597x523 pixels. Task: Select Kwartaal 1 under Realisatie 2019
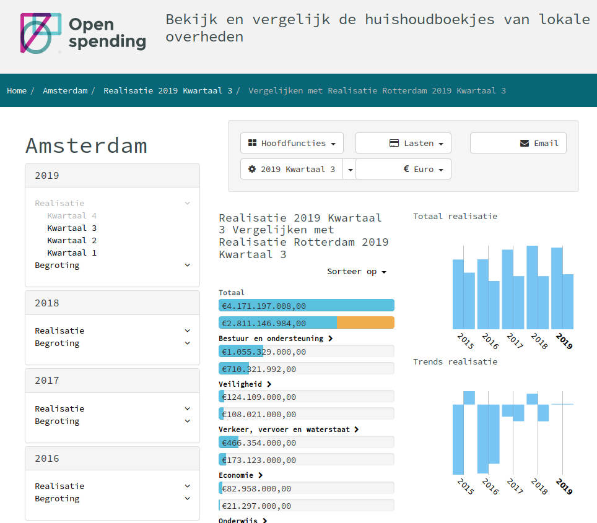[x=72, y=253]
